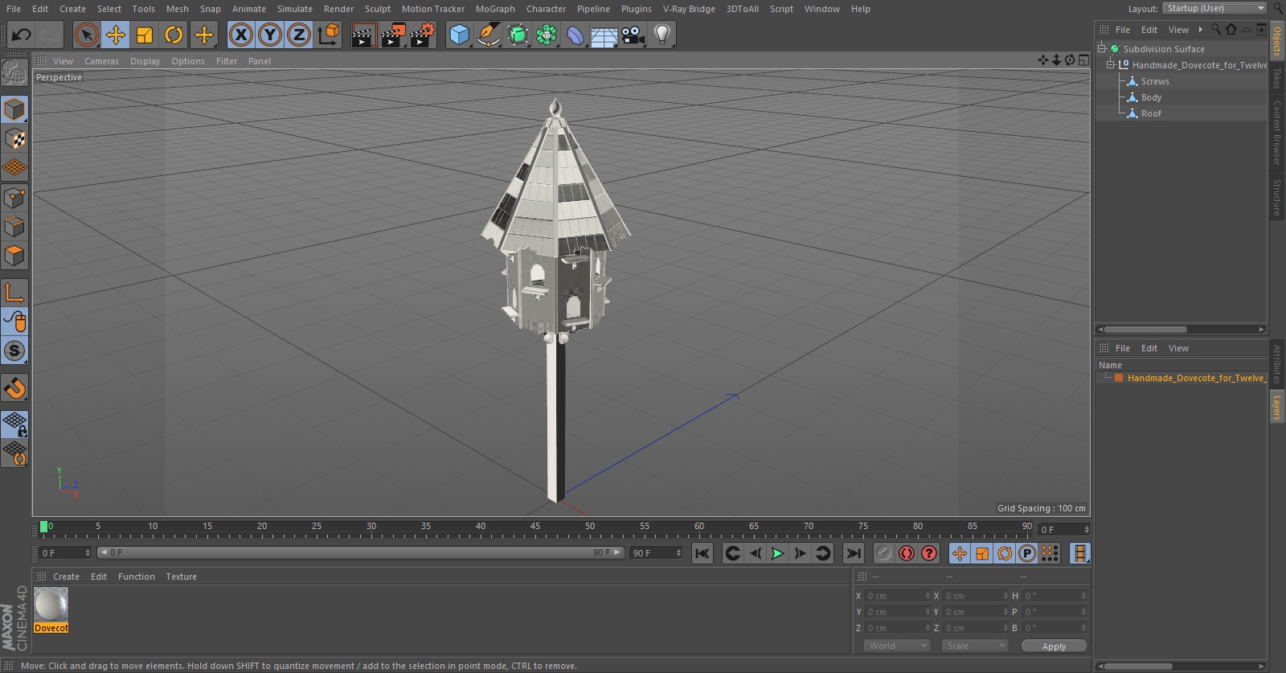Screen dimensions: 1286x673
Task: Open the Array/MoGraph green icon
Action: pyautogui.click(x=547, y=35)
